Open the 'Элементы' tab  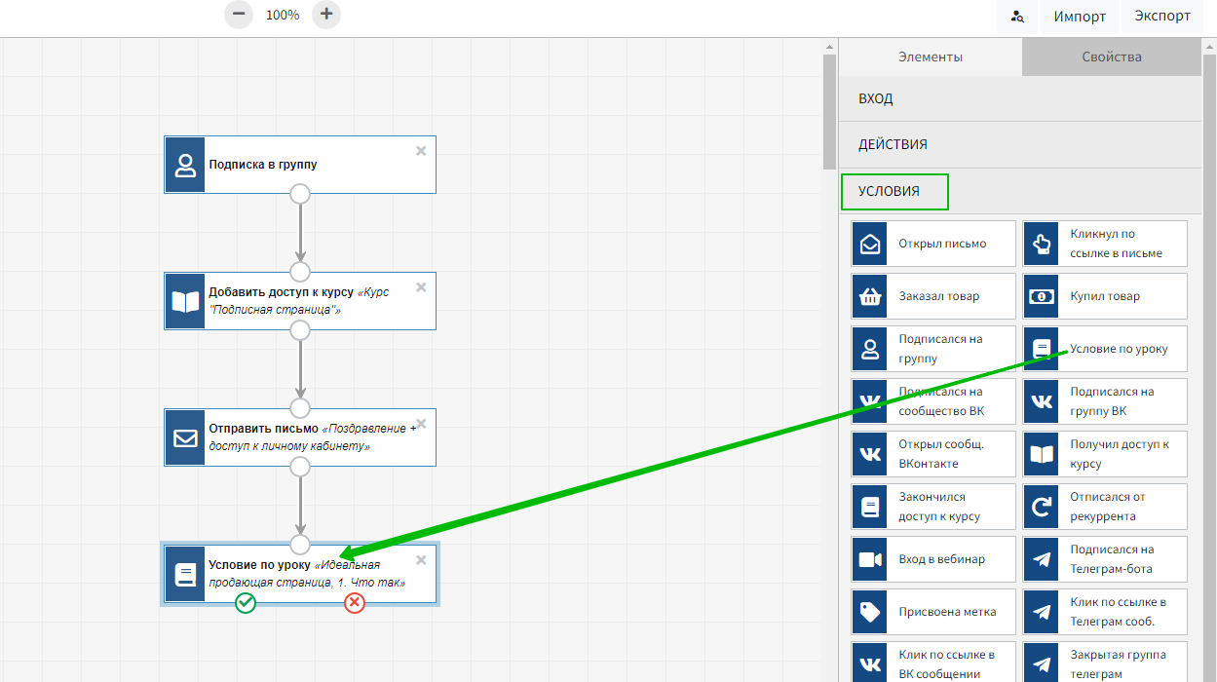(x=931, y=57)
